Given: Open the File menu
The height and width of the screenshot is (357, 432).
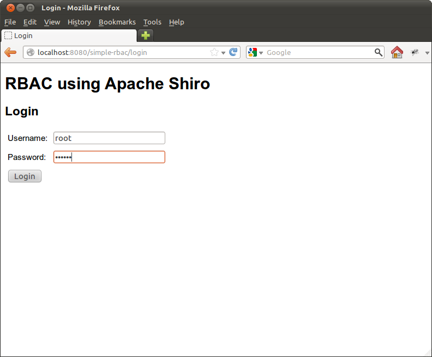Looking at the screenshot, I should (x=10, y=22).
